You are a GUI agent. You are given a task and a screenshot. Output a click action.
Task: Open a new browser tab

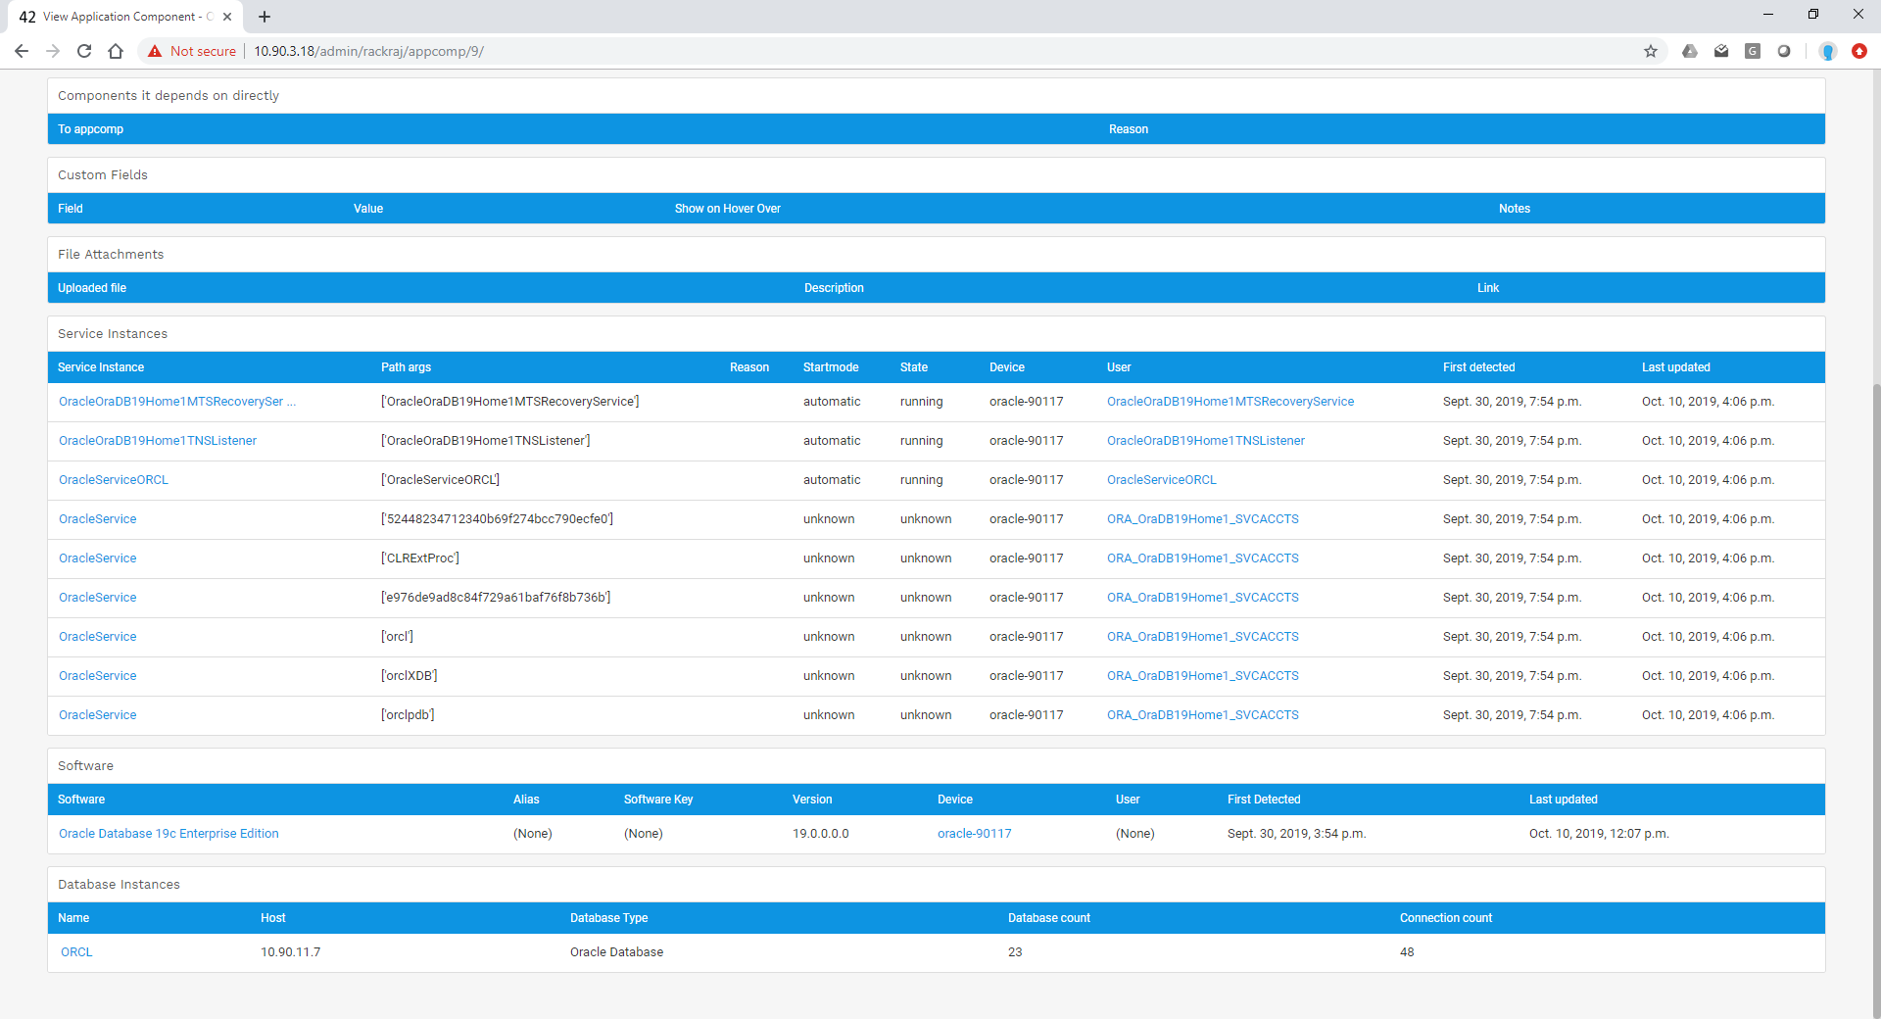click(x=265, y=17)
